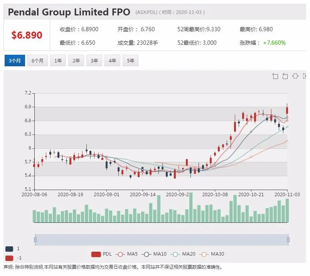Click the large red $6.890 price

coord(27,35)
